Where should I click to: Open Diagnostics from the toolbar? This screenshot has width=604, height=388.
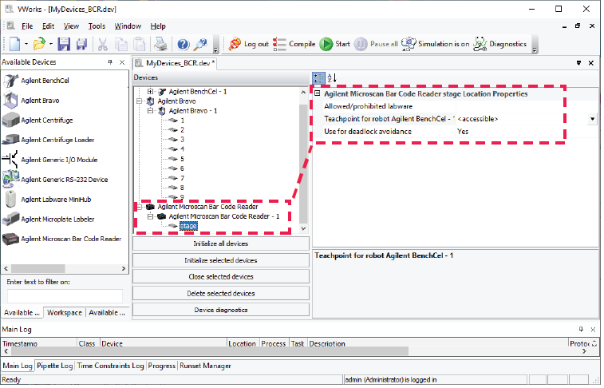pos(499,44)
